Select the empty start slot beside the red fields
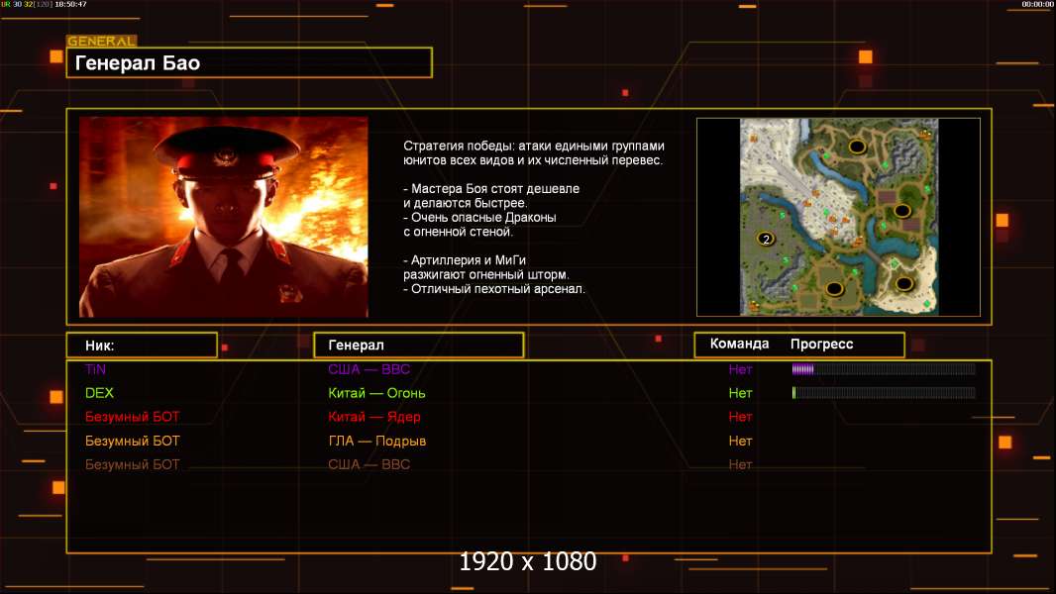Image resolution: width=1056 pixels, height=594 pixels. pyautogui.click(x=901, y=210)
